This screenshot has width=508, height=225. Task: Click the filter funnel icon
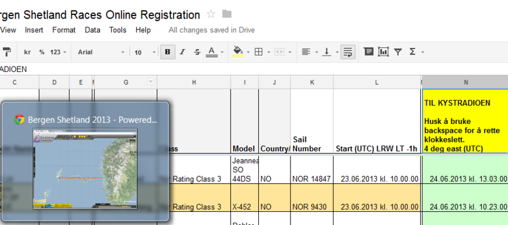click(398, 52)
